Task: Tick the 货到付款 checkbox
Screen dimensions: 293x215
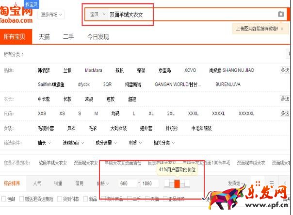Action: 59,199
